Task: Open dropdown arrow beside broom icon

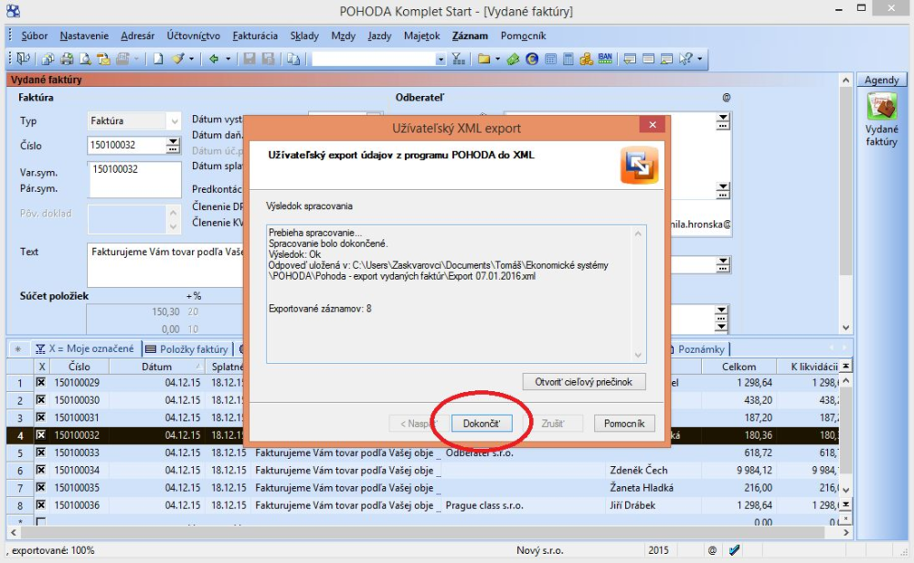Action: point(191,58)
